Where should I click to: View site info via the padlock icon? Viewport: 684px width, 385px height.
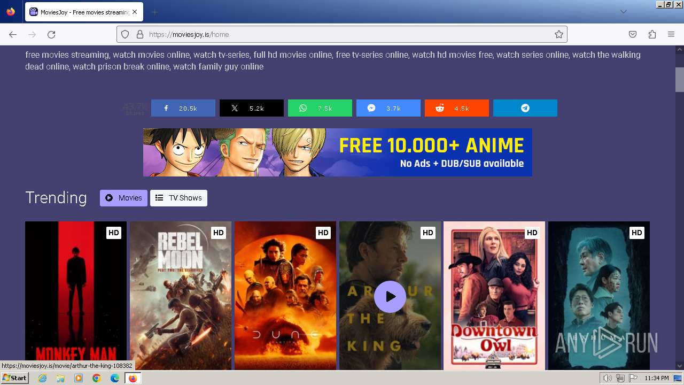click(x=140, y=34)
